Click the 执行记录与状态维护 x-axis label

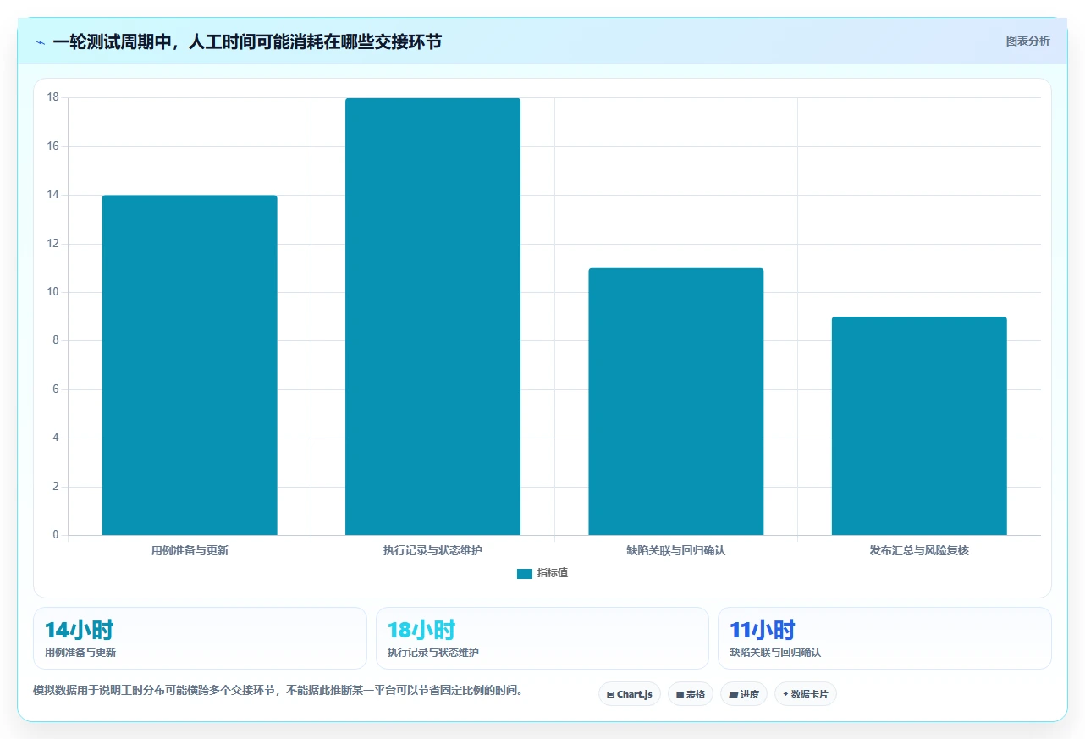click(432, 550)
